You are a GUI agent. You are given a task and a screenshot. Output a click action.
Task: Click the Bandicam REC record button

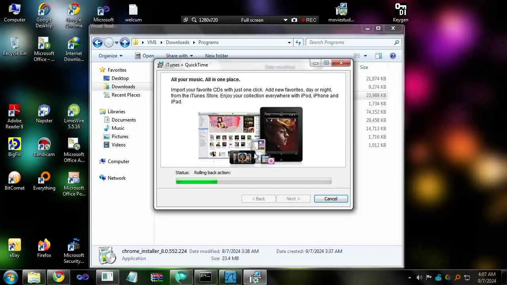coord(309,20)
